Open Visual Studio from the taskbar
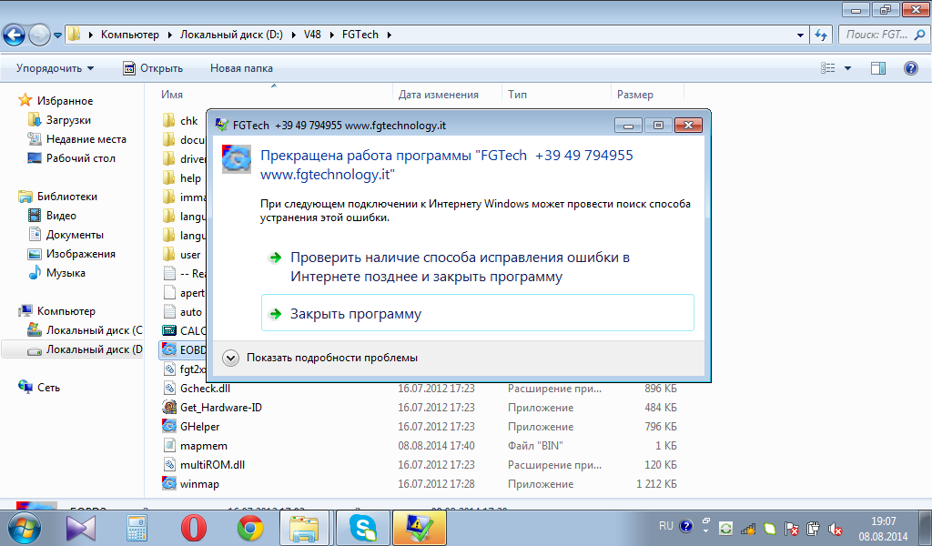932x546 pixels. tap(81, 528)
